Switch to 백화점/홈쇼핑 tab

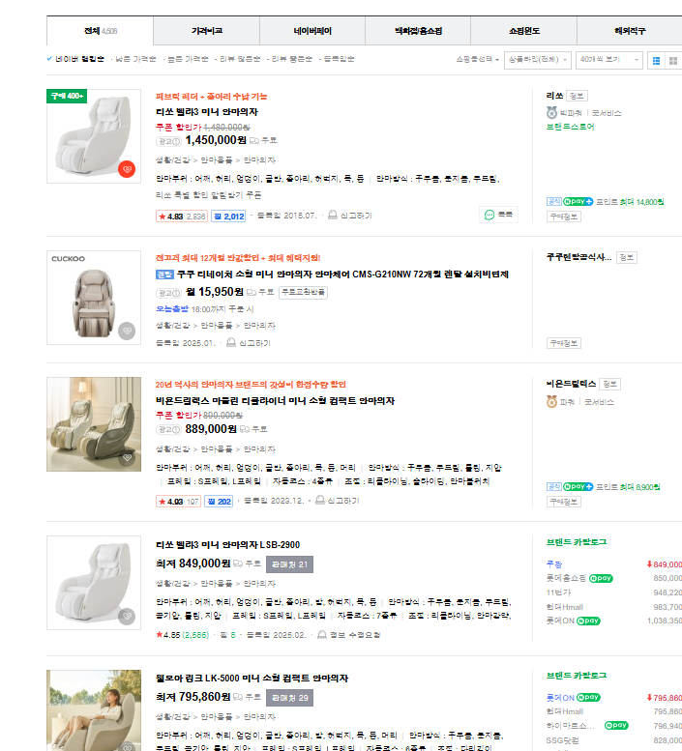tap(418, 31)
